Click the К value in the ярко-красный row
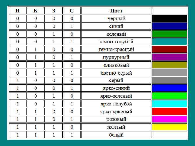The image size is (195, 146). point(35,111)
